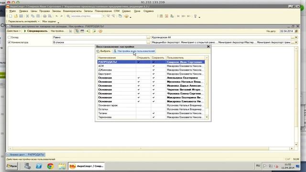Open the date picker next to 02.04.2014

click(x=296, y=31)
